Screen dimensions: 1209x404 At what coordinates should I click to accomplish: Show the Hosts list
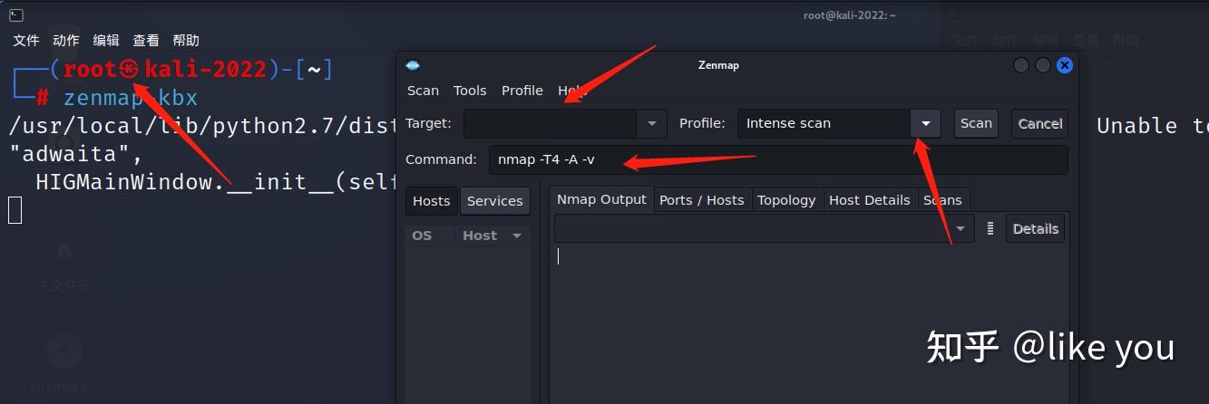(x=432, y=200)
